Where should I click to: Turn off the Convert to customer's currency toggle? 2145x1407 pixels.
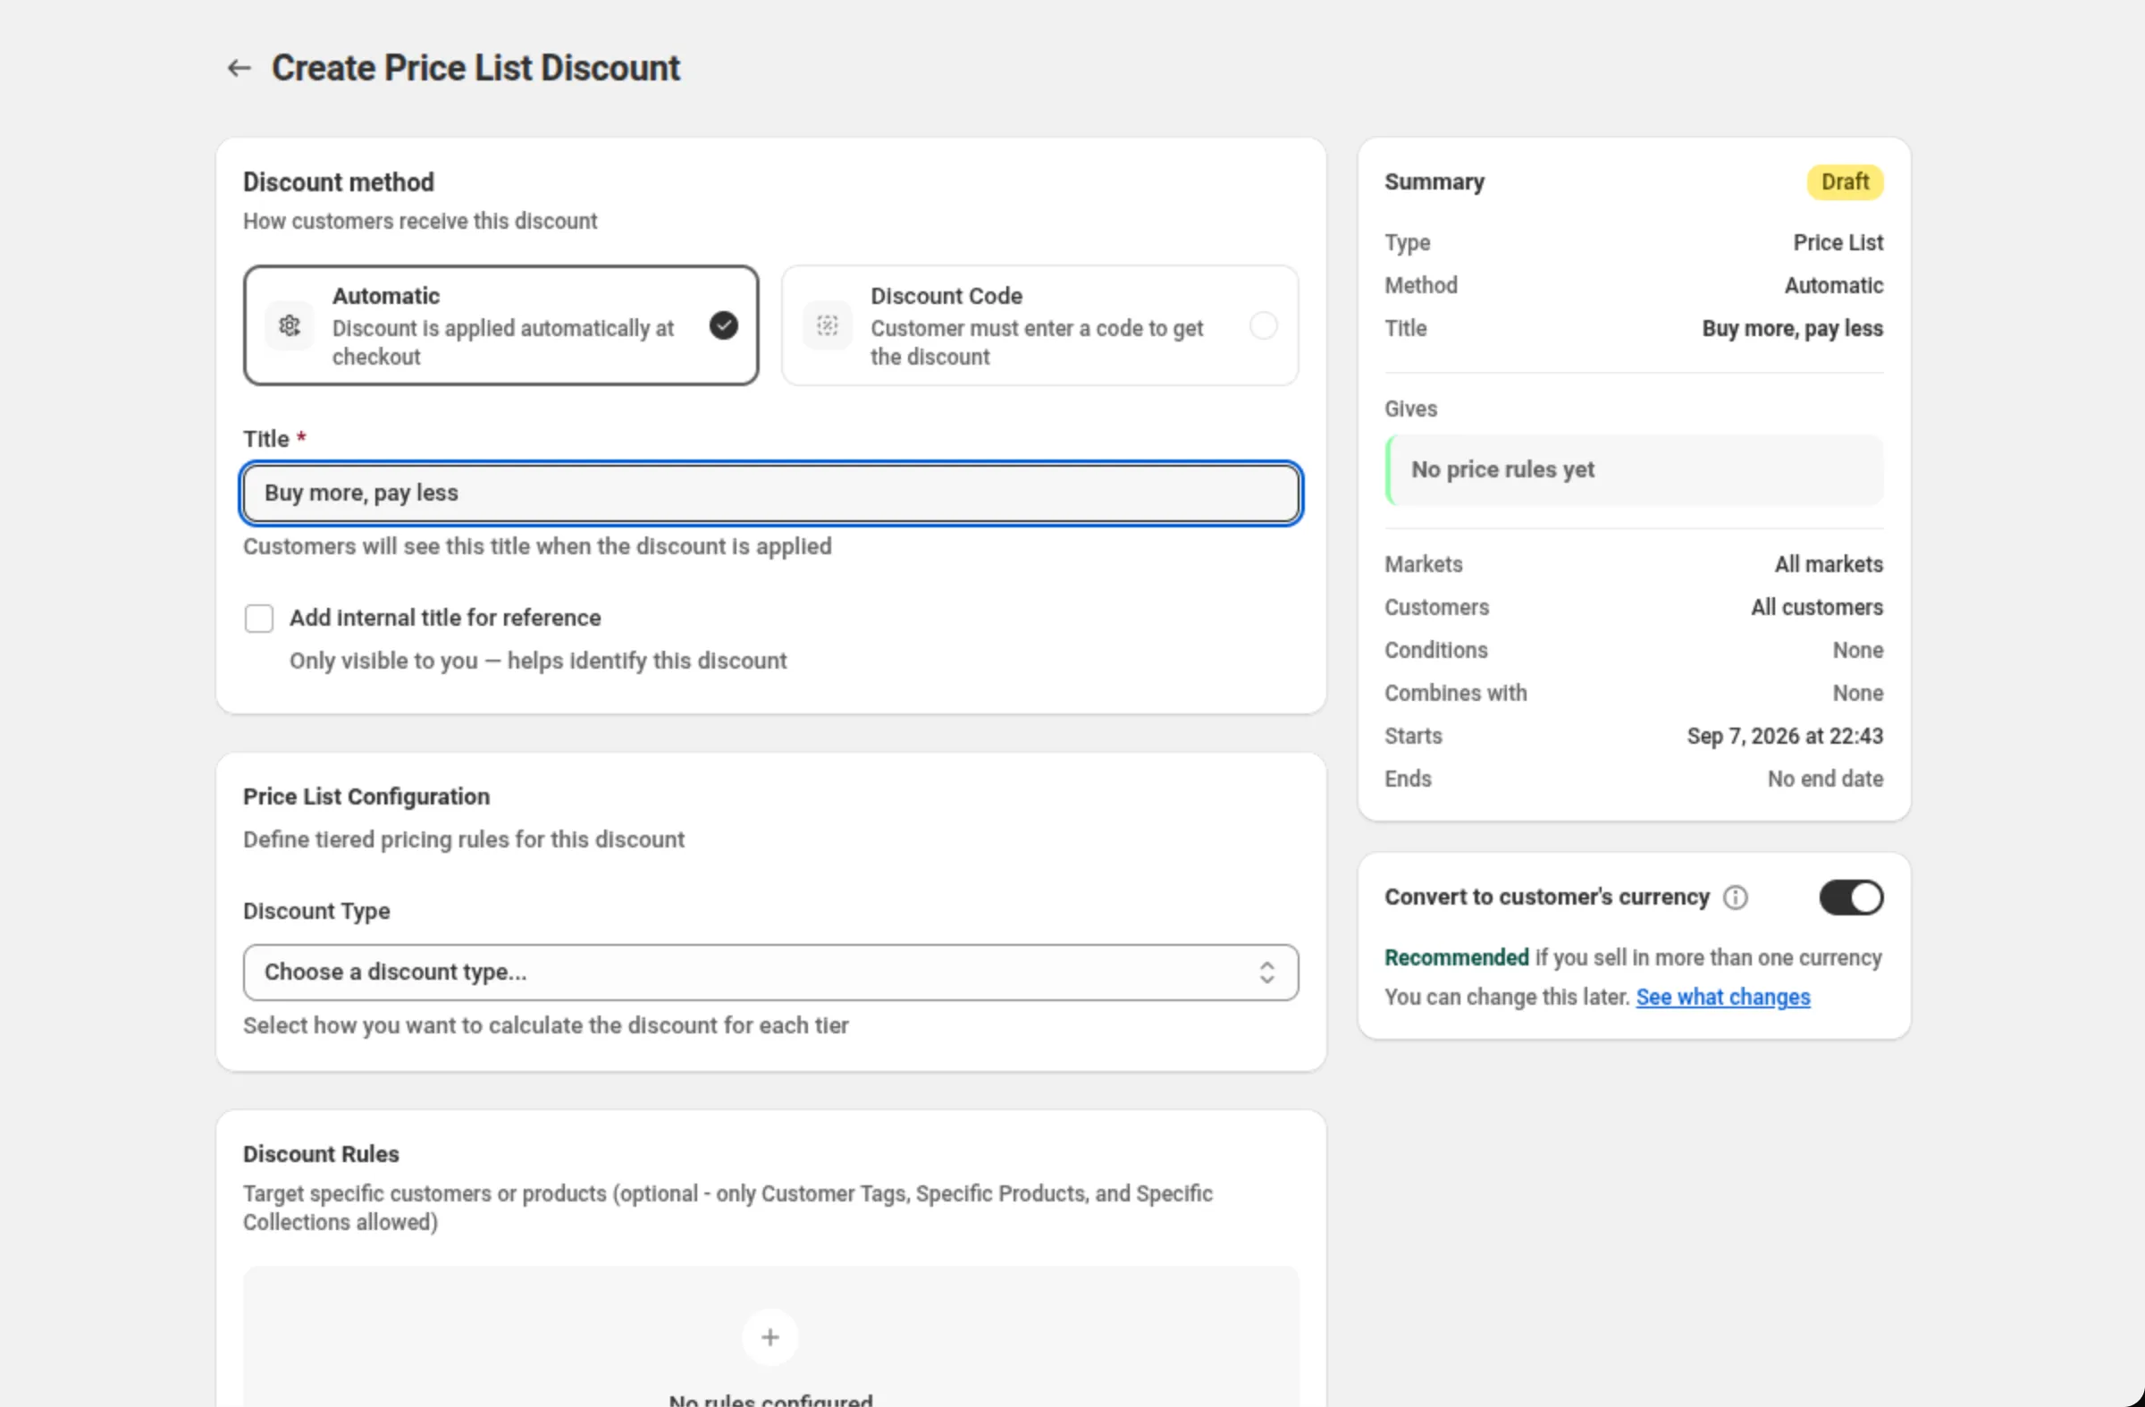1850,897
